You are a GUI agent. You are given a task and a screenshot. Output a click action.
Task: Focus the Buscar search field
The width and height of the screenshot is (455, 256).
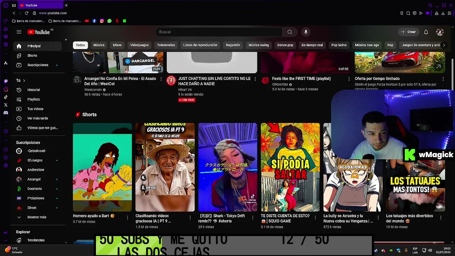pyautogui.click(x=219, y=32)
